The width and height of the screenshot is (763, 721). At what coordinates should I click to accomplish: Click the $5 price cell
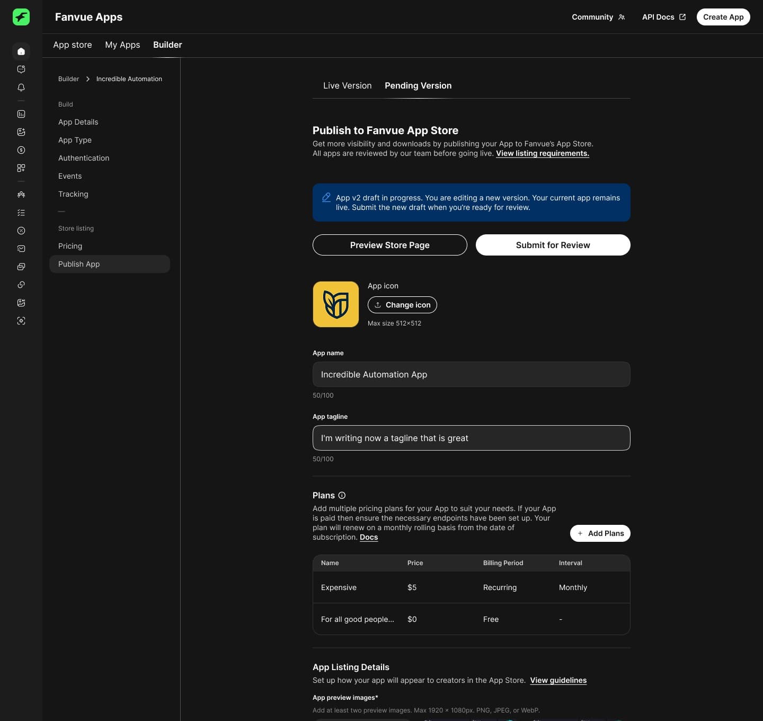point(412,587)
